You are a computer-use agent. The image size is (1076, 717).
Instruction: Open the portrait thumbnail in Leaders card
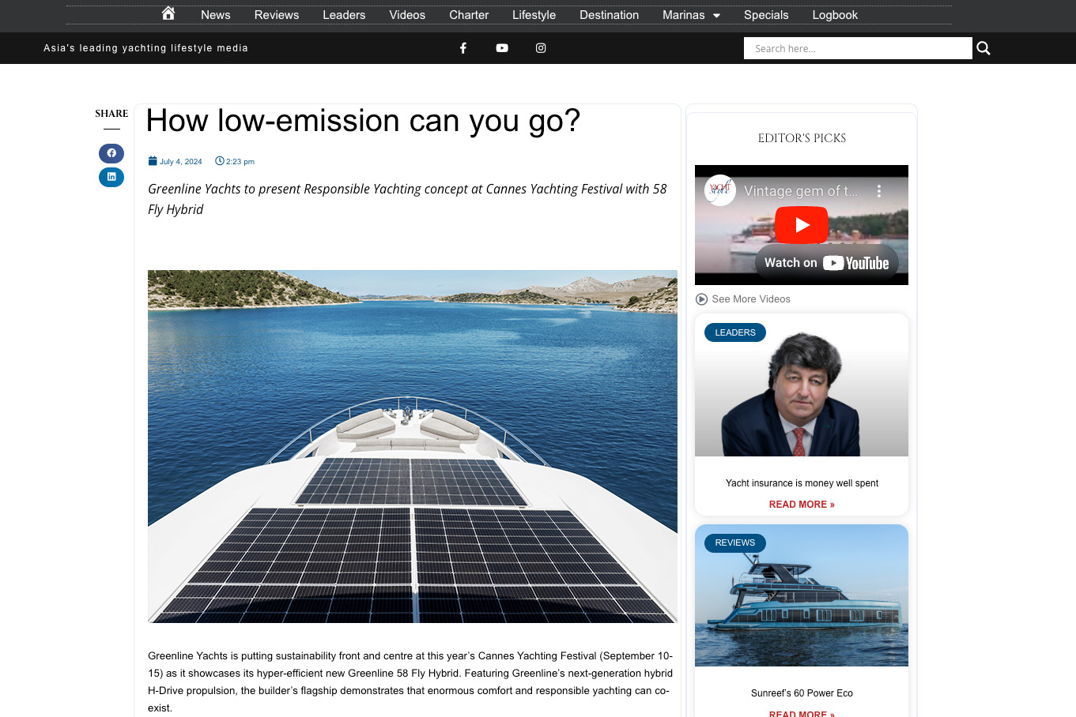point(802,385)
